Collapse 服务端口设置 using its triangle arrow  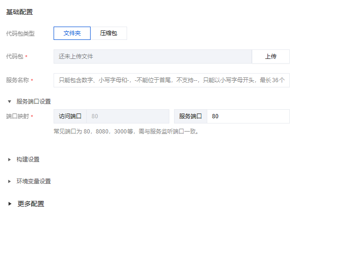[x=9, y=101]
